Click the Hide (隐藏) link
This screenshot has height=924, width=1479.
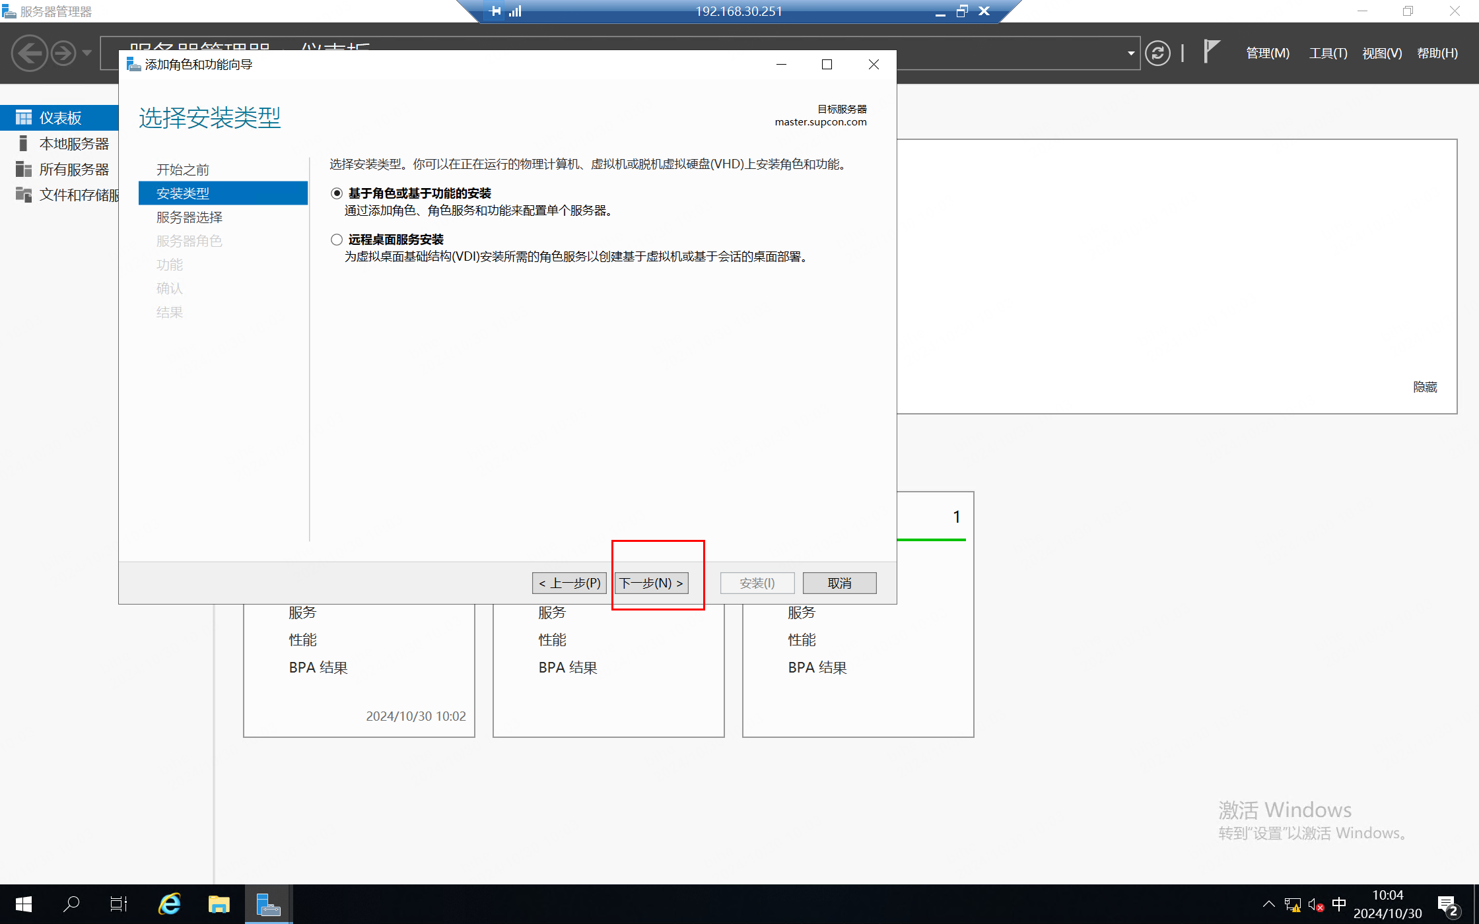[x=1424, y=387]
